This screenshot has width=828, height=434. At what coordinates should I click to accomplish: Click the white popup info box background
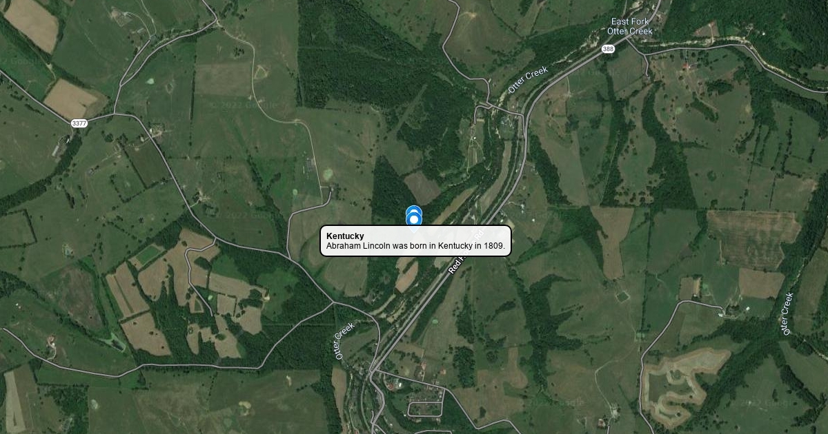point(415,241)
